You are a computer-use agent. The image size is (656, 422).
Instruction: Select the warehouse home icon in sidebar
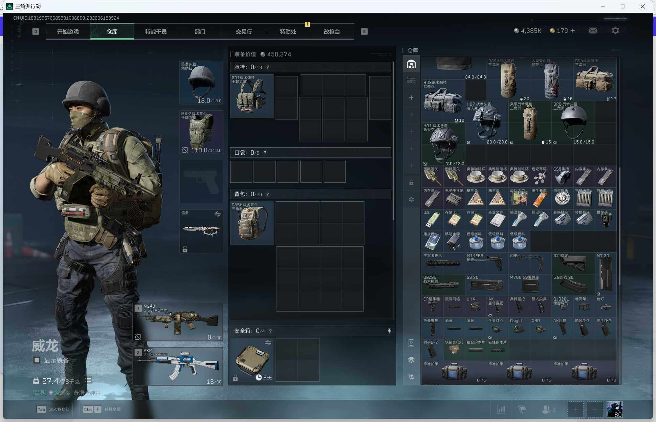click(x=411, y=64)
